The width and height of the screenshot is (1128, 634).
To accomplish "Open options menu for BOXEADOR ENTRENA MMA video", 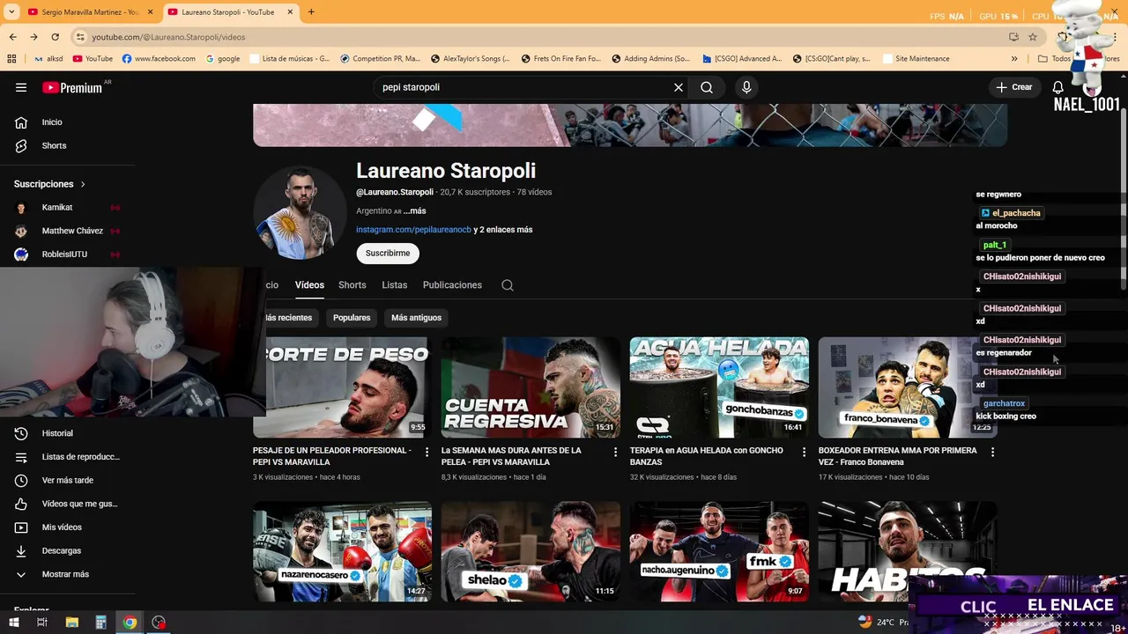I will tap(992, 452).
